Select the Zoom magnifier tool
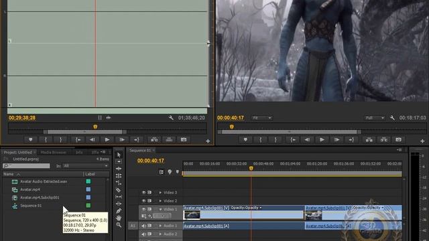This screenshot has width=429, height=241. point(119,225)
